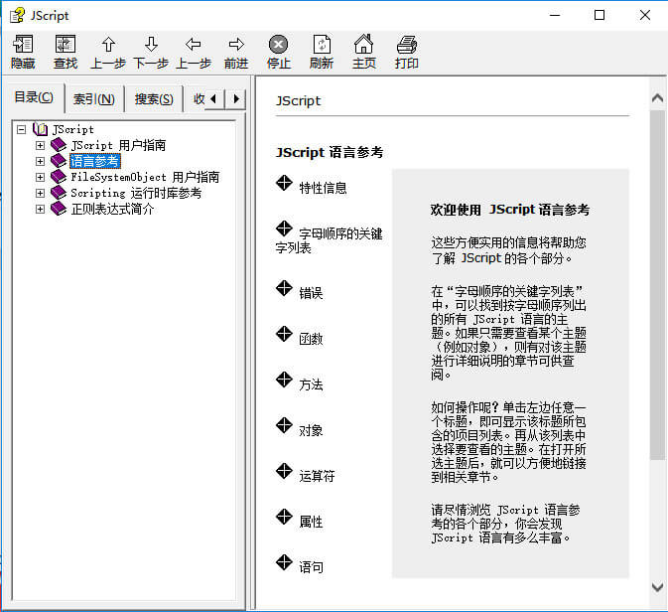Open the 语句 link

click(311, 567)
